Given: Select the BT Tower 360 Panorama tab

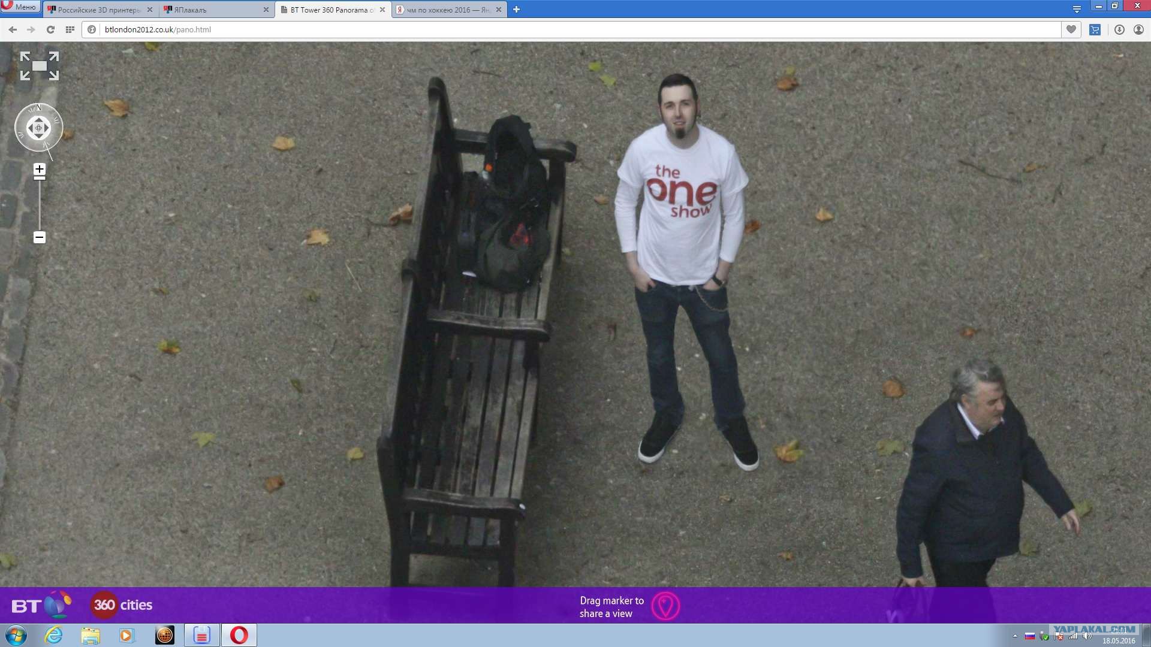Looking at the screenshot, I should point(333,10).
